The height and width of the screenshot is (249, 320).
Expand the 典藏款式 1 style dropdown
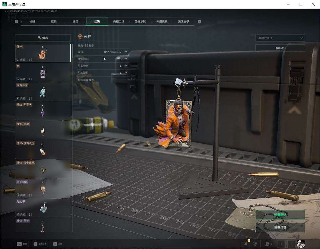280,38
